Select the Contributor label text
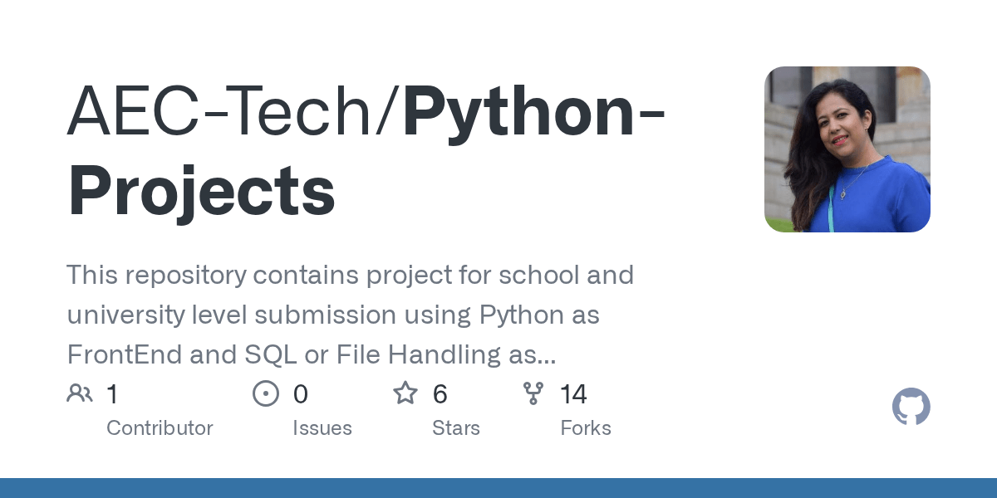 [160, 428]
